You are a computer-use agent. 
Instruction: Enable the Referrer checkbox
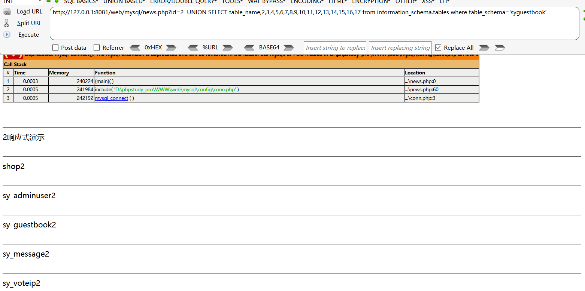coord(97,48)
